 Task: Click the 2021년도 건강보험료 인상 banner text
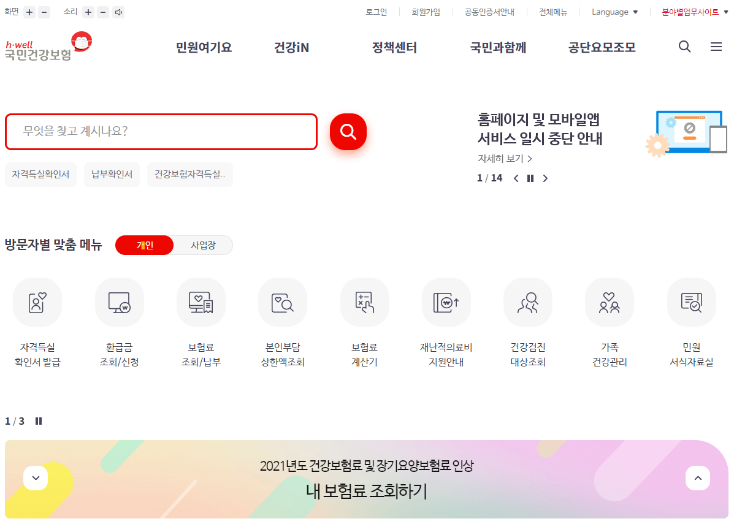pyautogui.click(x=367, y=466)
